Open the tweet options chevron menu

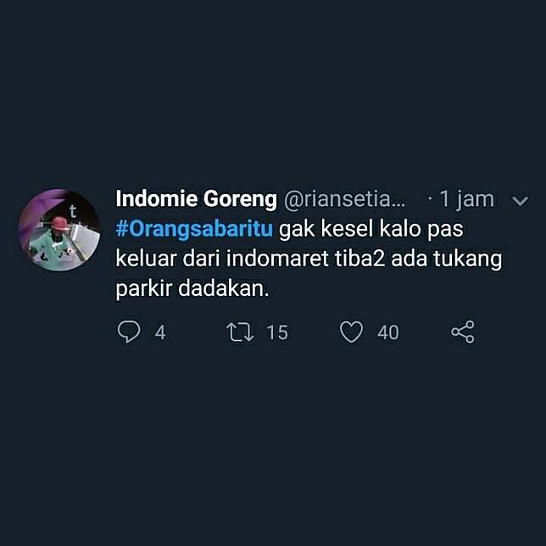pos(520,201)
